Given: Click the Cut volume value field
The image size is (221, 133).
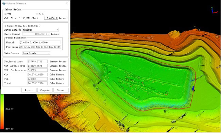Looking at the screenshot, I should [37, 74].
